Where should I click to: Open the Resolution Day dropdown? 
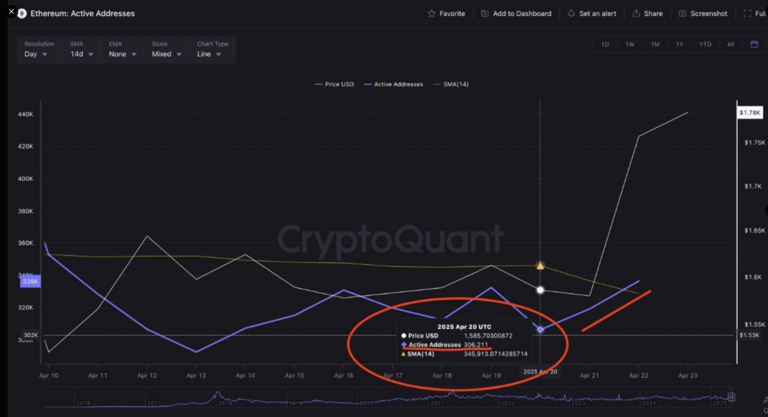(x=36, y=54)
